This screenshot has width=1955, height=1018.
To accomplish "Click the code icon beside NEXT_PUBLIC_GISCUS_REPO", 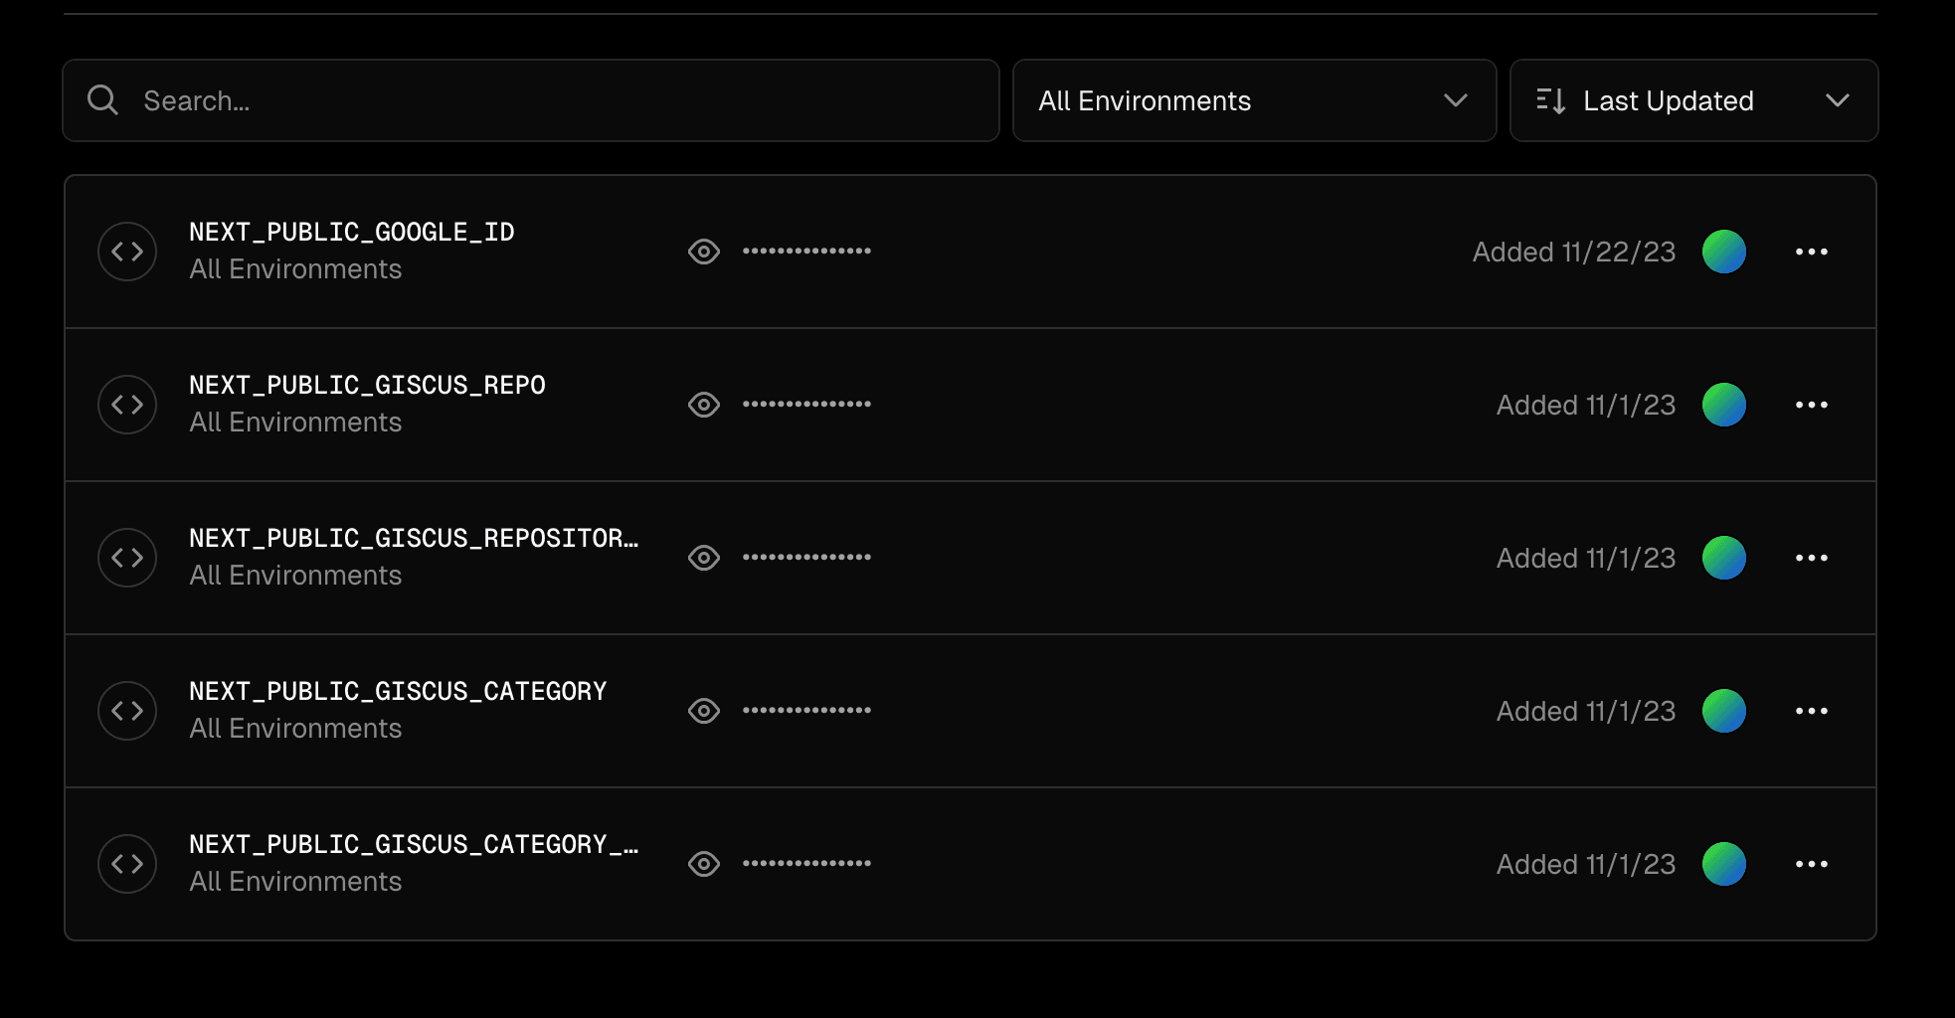I will click(127, 405).
